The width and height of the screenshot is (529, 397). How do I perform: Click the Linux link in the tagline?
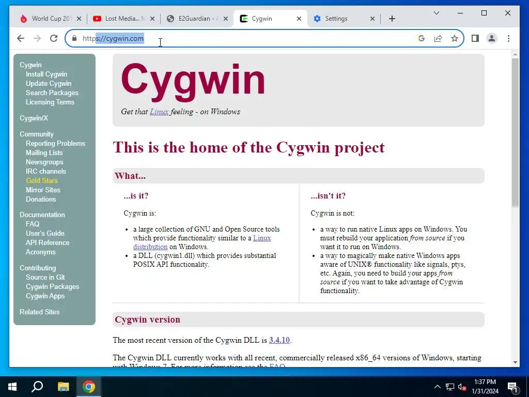[159, 112]
